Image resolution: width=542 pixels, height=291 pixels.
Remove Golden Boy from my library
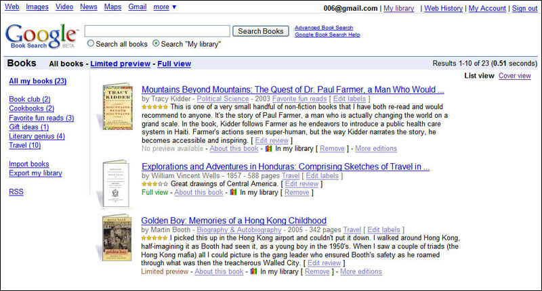(317, 272)
